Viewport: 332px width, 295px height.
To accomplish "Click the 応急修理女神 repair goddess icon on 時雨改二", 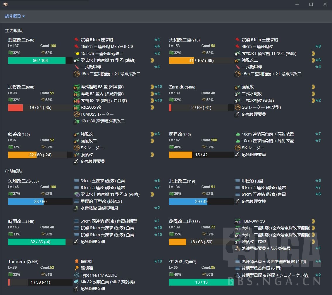I will click(76, 242).
